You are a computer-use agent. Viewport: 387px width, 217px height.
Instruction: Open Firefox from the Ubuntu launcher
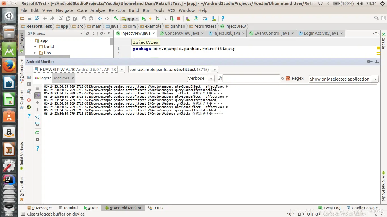coord(9,66)
